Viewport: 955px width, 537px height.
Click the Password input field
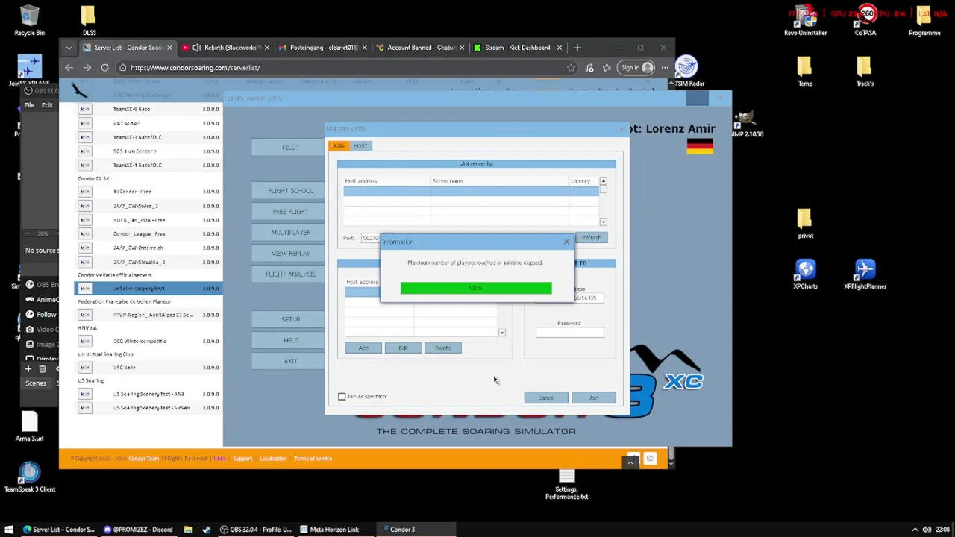(569, 333)
